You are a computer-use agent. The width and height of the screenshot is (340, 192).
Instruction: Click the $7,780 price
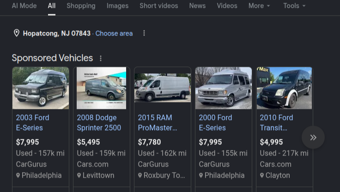149,142
